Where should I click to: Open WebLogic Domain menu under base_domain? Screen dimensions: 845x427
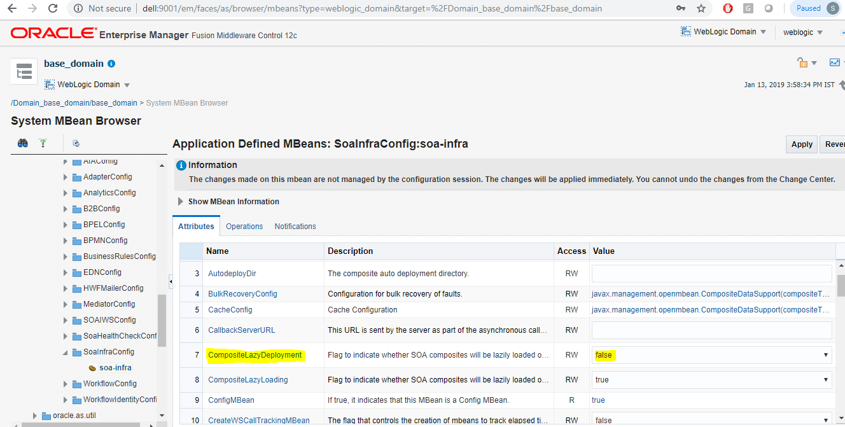click(x=87, y=85)
